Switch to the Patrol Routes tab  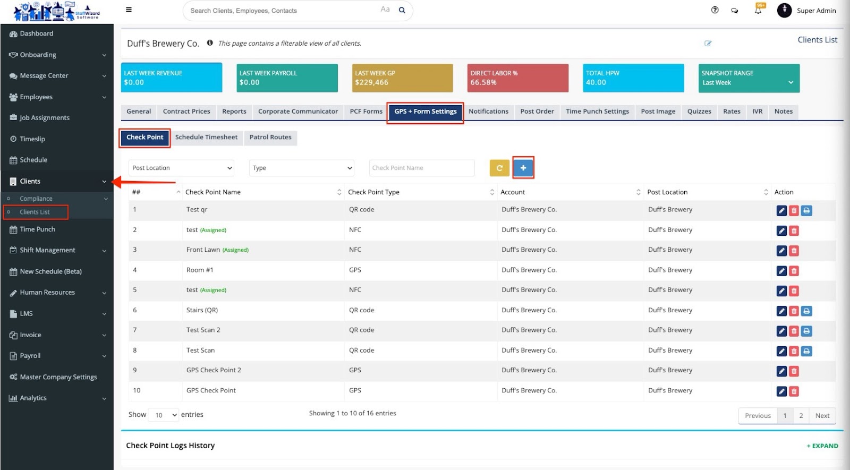pos(270,137)
